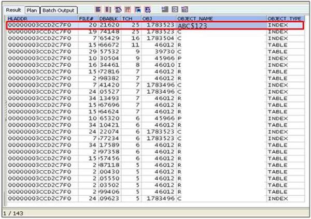Click the third toolbar icon with refresh arrow
Screen dimensions: 311x219
point(118,9)
